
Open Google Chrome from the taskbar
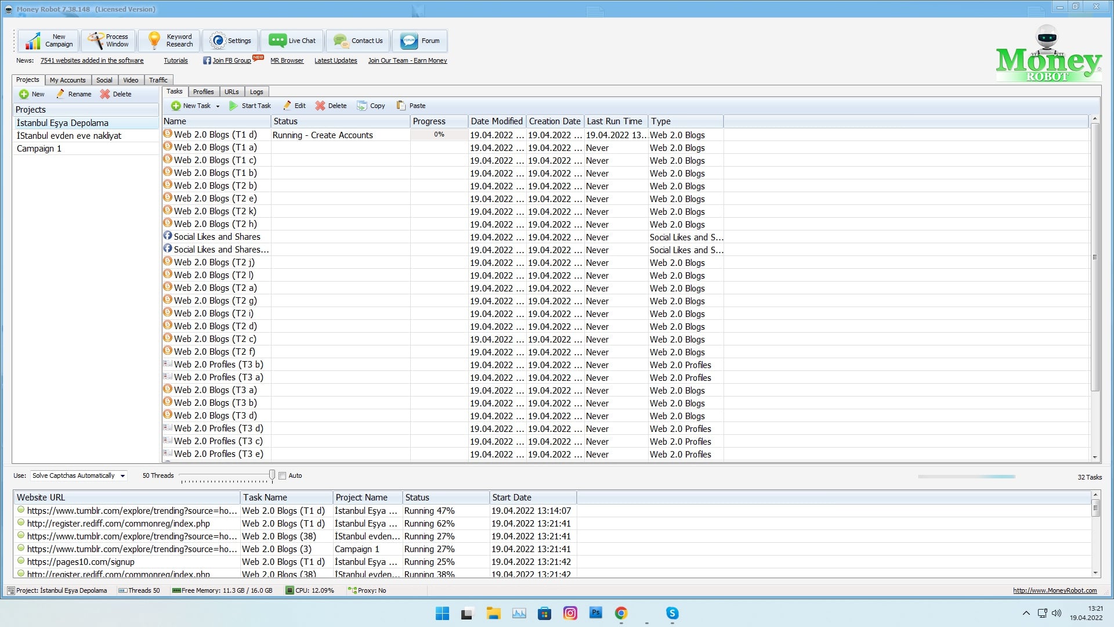click(621, 613)
